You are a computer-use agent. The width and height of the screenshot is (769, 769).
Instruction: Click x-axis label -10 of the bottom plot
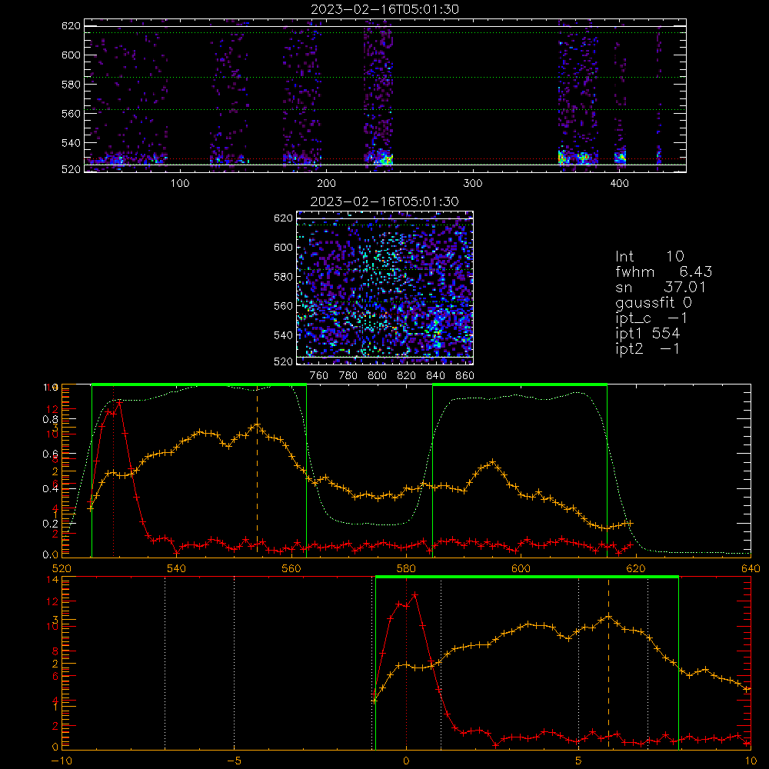point(62,761)
